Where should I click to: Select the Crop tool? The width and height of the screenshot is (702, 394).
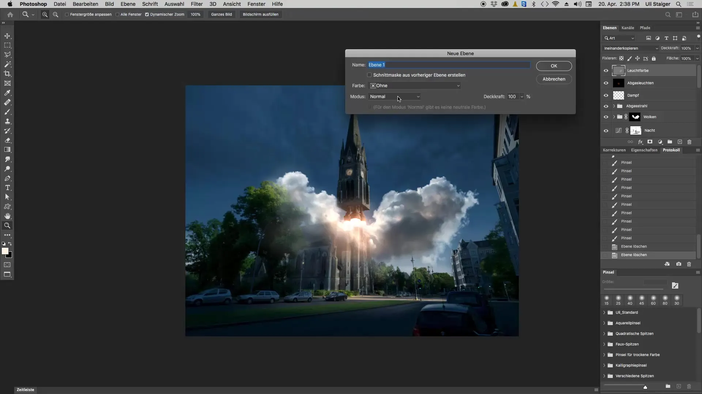click(7, 74)
